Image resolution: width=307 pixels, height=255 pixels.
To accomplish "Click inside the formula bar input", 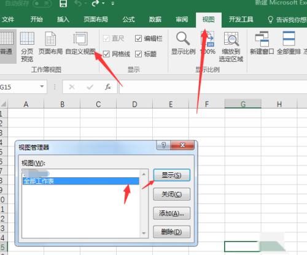I will pyautogui.click(x=213, y=87).
